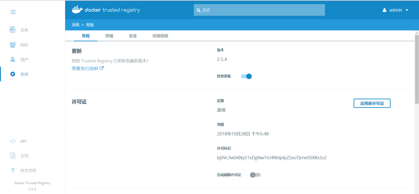The width and height of the screenshot is (419, 194).
Task: Click the 文档 document icon
Action: (x=13, y=156)
